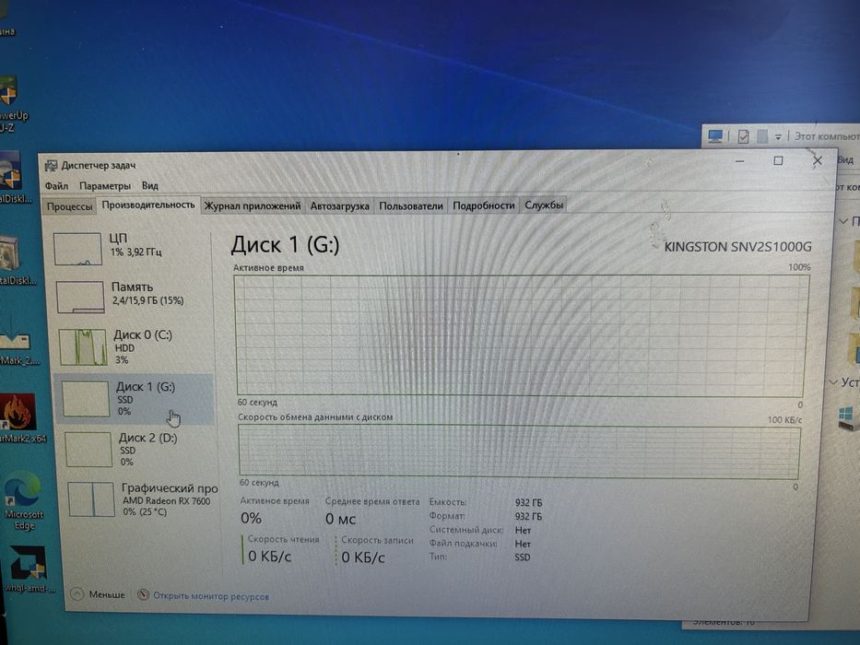Click the Тип SSD value
Image resolution: width=860 pixels, height=645 pixels.
(522, 557)
